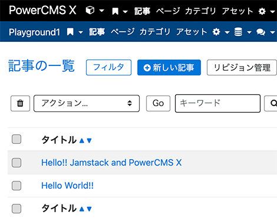Open カテゴリ in blue Playground1 bar
The height and width of the screenshot is (224, 277).
coord(155,32)
